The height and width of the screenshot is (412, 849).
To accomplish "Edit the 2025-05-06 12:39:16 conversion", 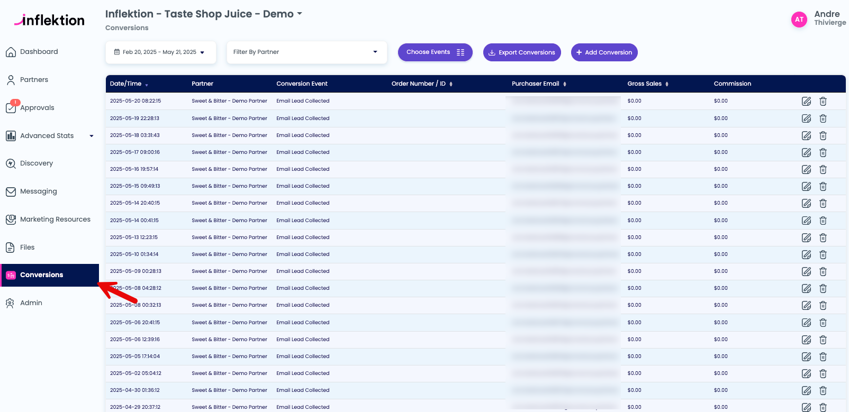I will pyautogui.click(x=806, y=340).
